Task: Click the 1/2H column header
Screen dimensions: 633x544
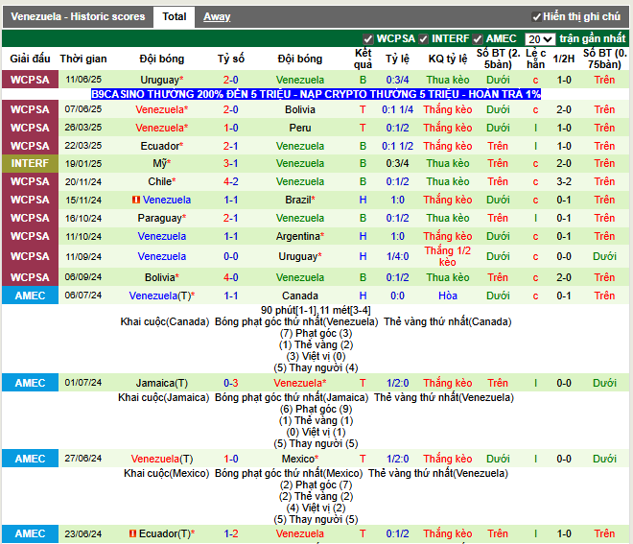Action: point(564,59)
